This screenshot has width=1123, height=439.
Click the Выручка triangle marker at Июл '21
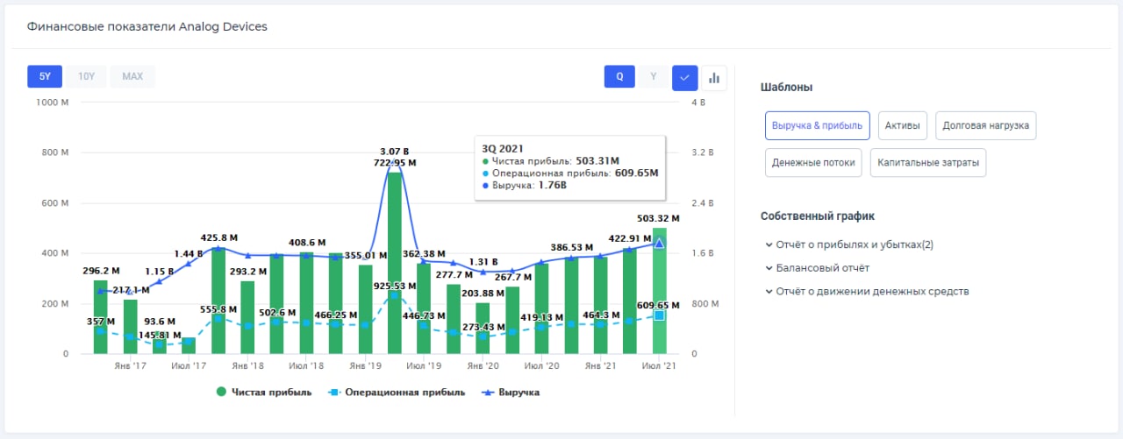point(659,243)
